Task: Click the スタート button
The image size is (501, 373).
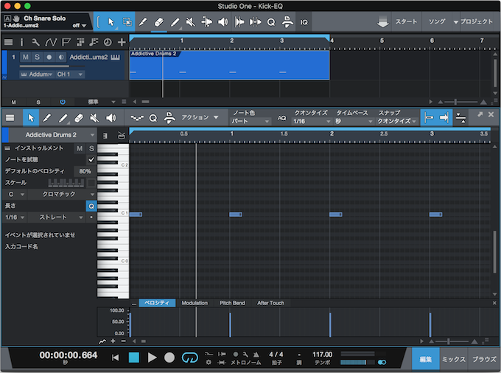Action: tap(406, 21)
